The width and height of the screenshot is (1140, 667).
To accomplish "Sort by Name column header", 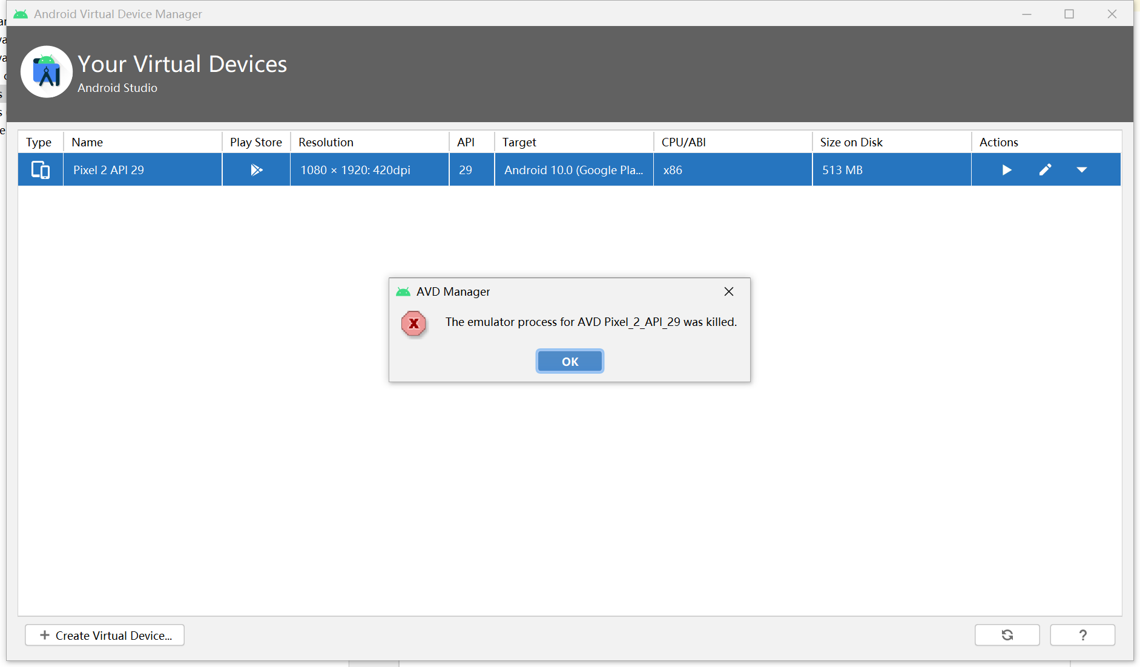I will (143, 142).
